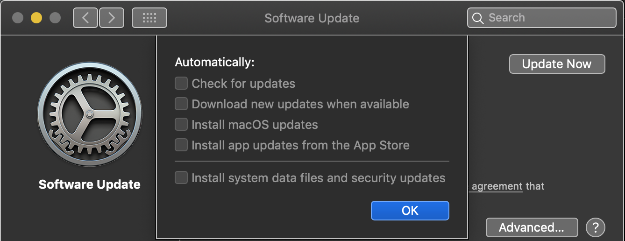The height and width of the screenshot is (241, 625).
Task: Toggle Install app updates from App Store
Action: point(181,145)
